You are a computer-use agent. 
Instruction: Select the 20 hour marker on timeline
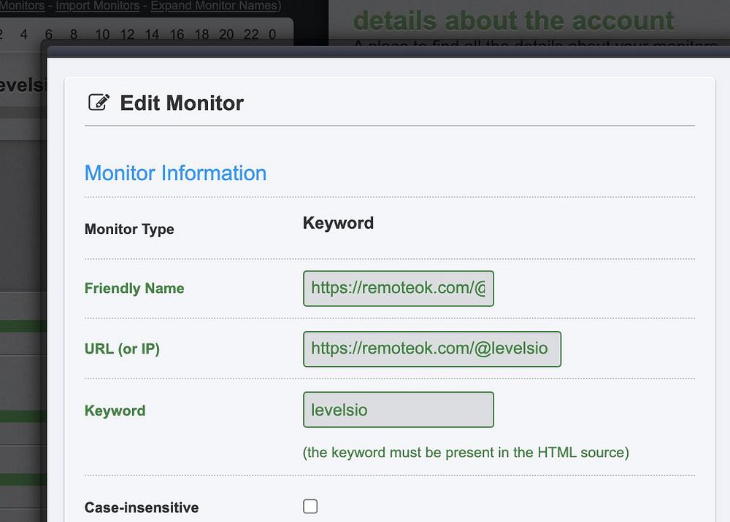click(226, 34)
